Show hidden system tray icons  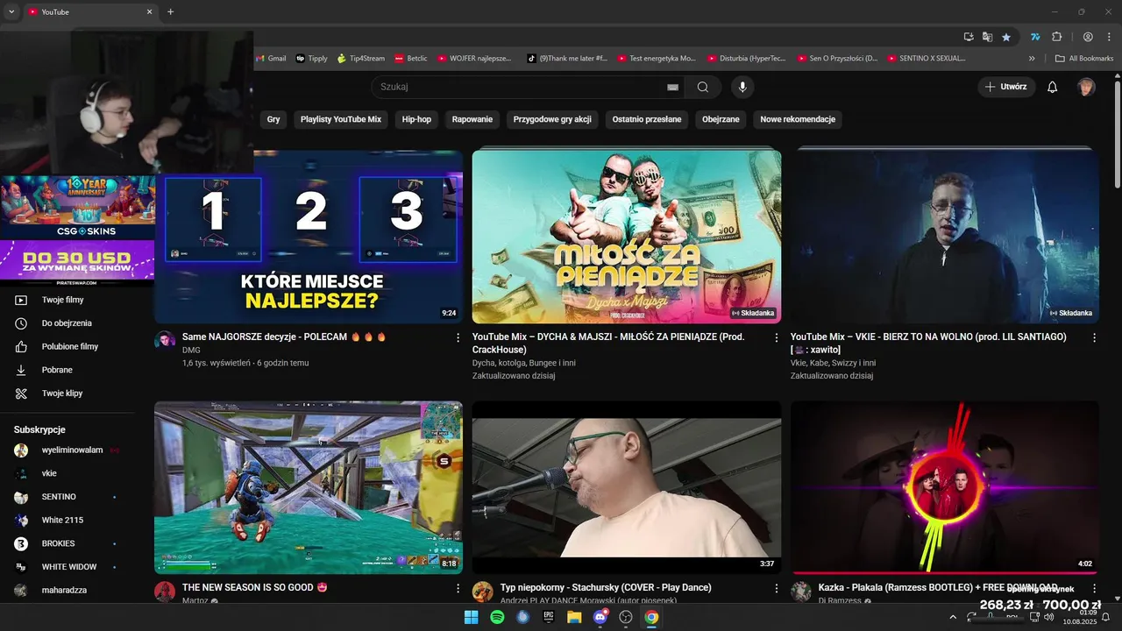coord(953,617)
